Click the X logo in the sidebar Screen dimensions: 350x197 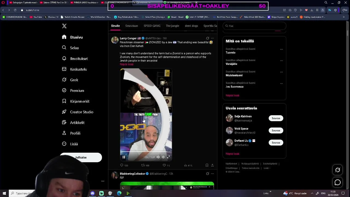coord(64,26)
